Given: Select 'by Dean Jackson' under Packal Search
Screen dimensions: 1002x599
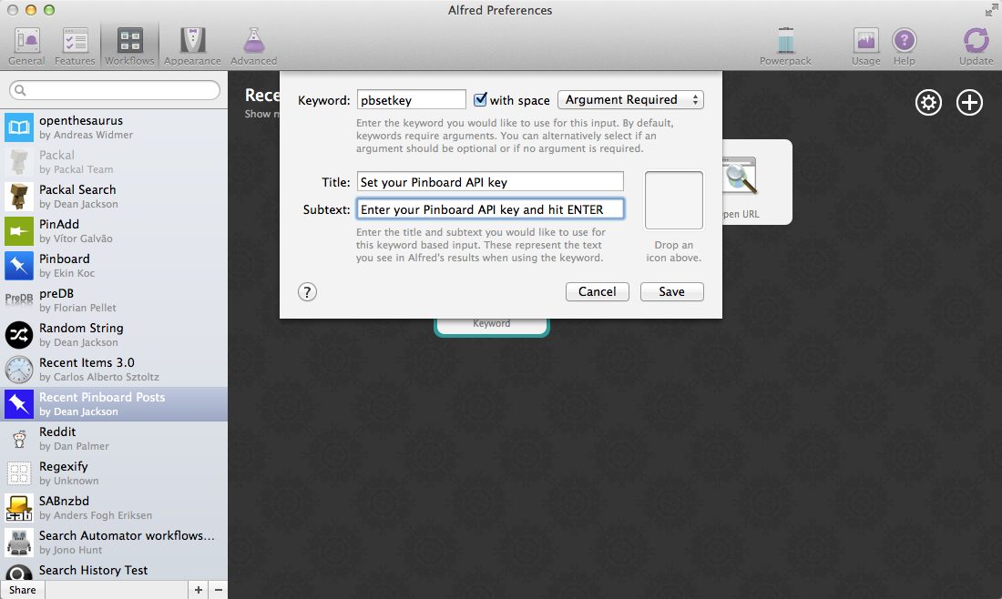Looking at the screenshot, I should pos(78,204).
